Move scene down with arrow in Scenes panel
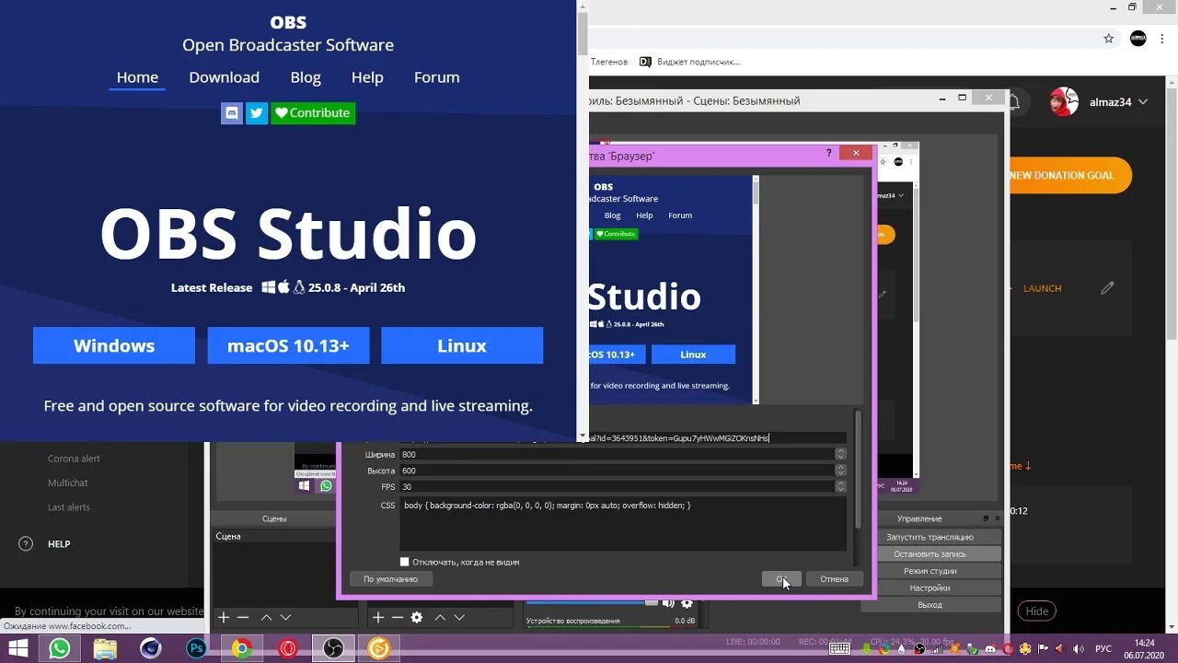This screenshot has width=1178, height=663. [285, 617]
